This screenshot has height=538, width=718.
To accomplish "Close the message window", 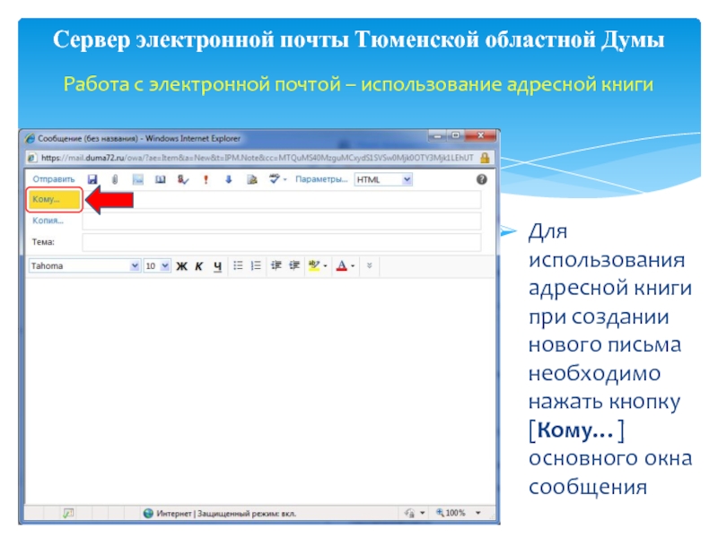I will tap(480, 135).
